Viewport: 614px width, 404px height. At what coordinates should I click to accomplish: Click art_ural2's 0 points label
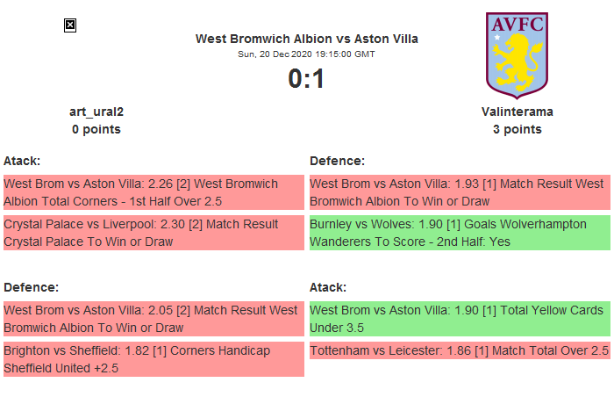96,129
